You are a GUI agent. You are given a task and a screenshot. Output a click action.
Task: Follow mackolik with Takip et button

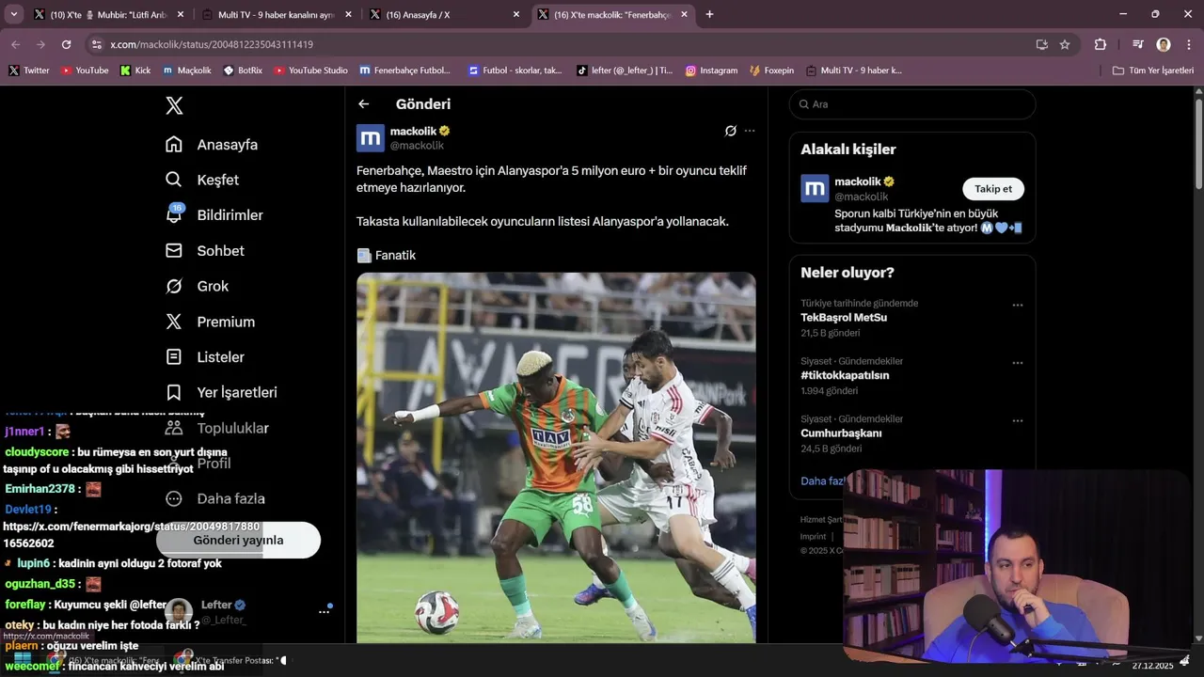coord(993,189)
